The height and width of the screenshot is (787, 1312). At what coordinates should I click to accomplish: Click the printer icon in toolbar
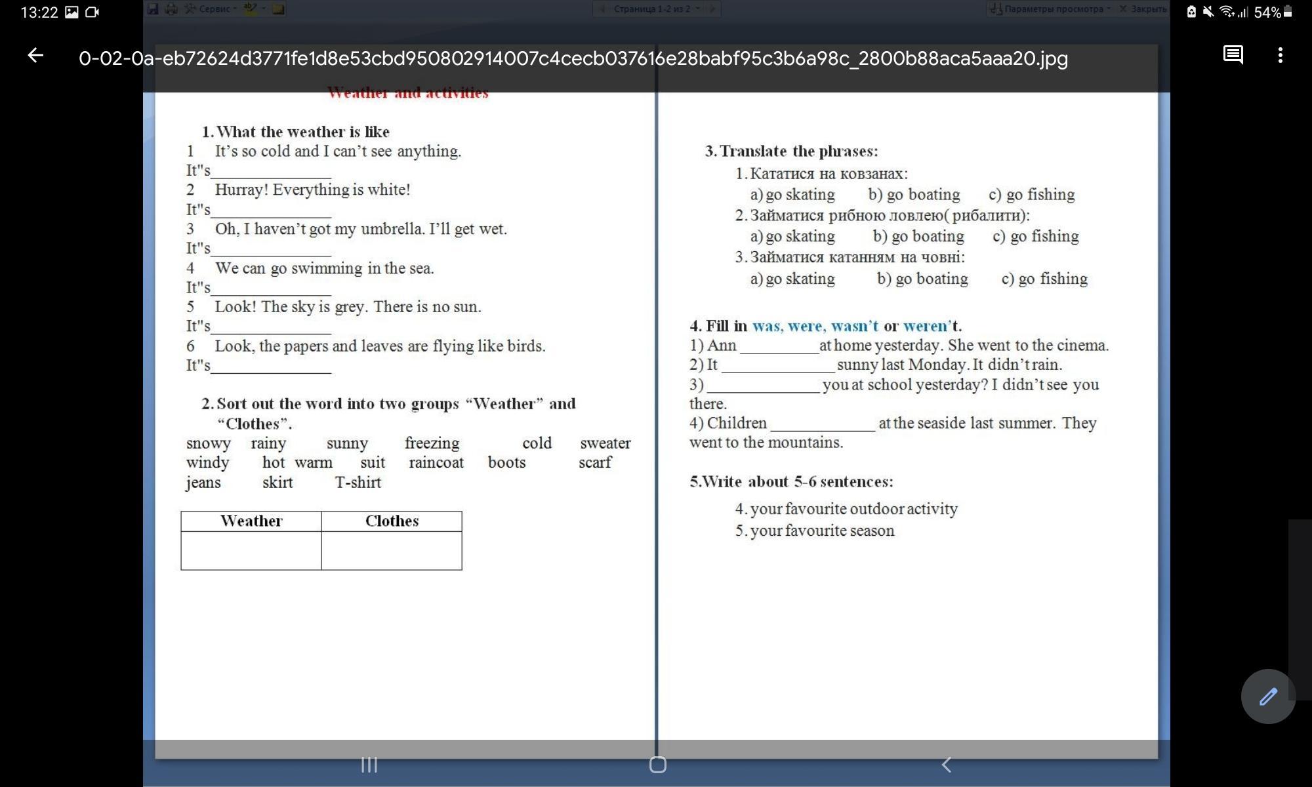pyautogui.click(x=171, y=9)
